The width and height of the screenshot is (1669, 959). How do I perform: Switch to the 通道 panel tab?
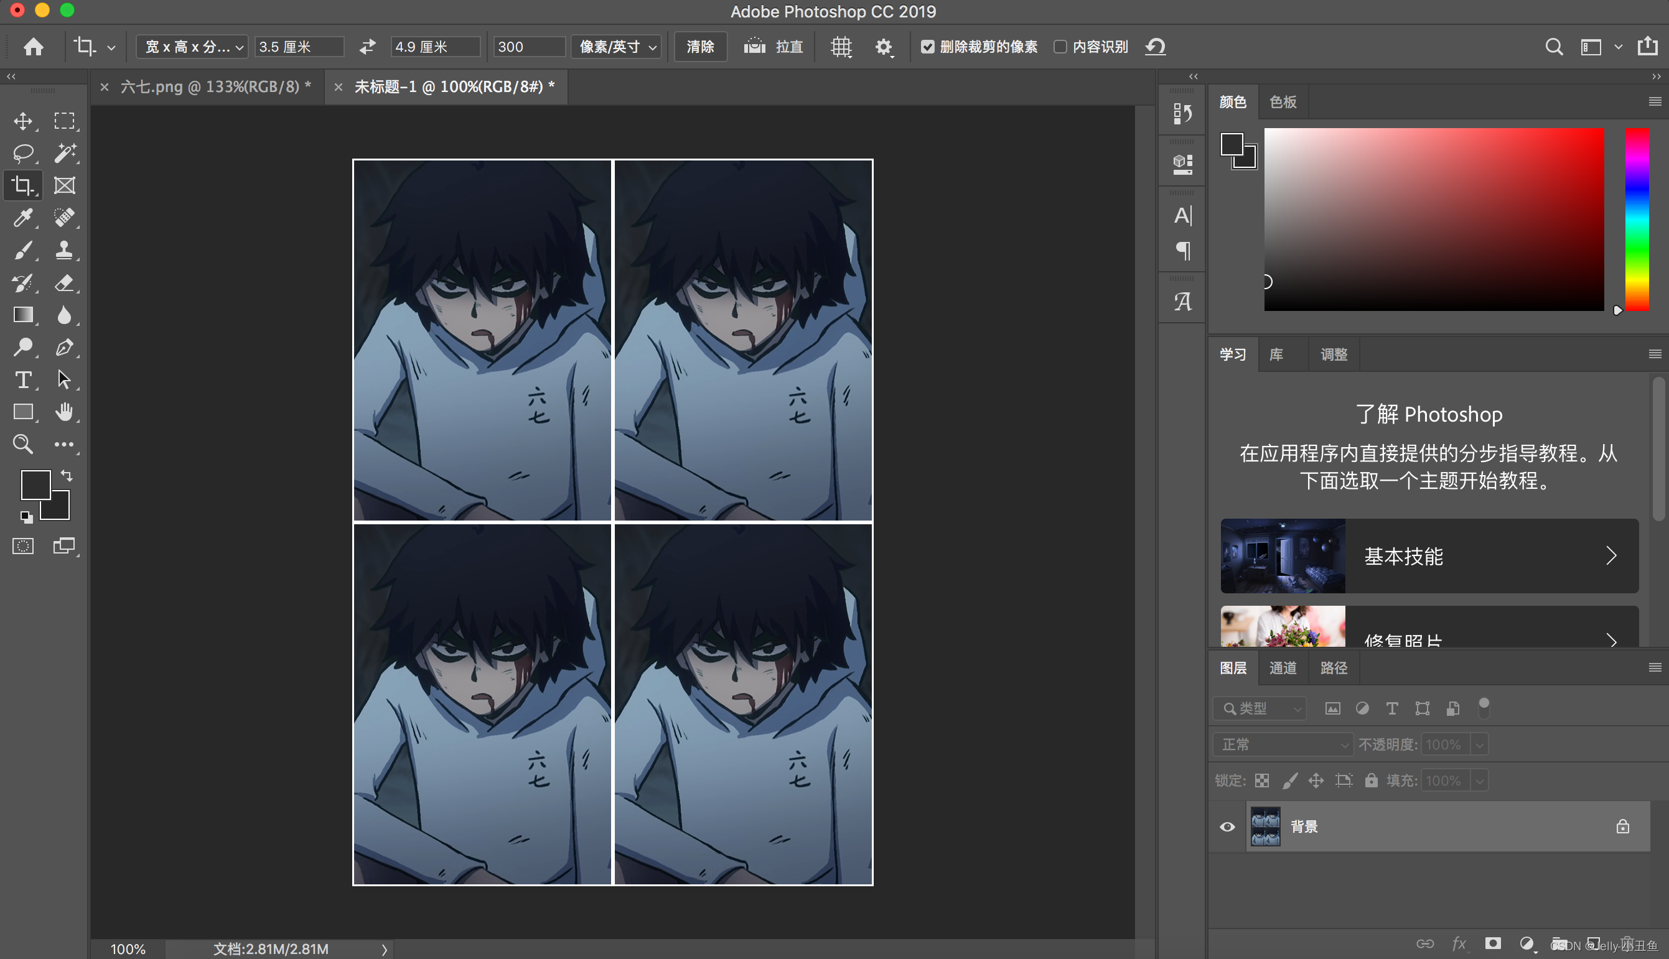pyautogui.click(x=1282, y=668)
